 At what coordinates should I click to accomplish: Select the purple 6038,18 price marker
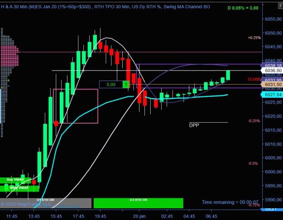point(272,65)
